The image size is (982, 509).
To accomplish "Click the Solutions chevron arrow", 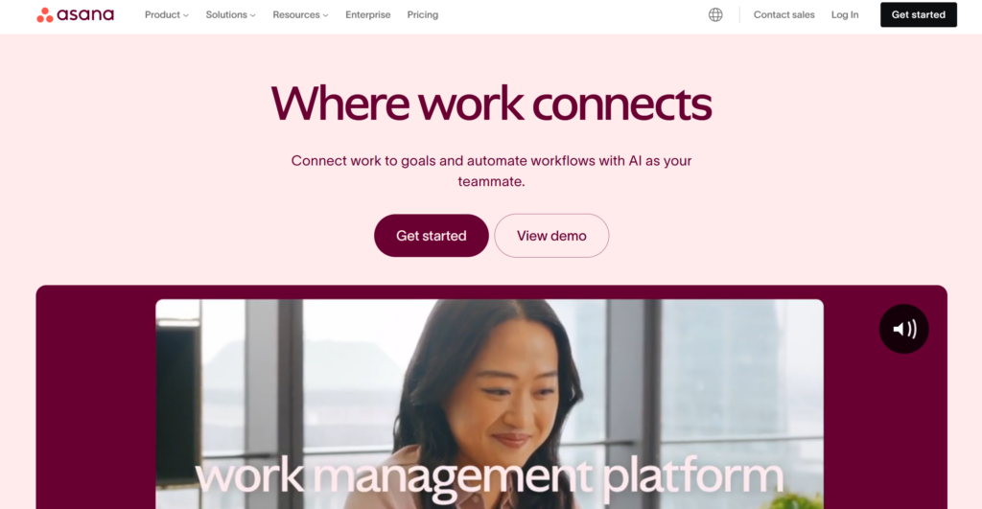I will coord(252,15).
